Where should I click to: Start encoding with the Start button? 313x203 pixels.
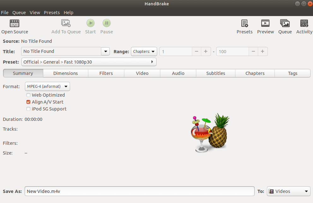click(x=91, y=23)
